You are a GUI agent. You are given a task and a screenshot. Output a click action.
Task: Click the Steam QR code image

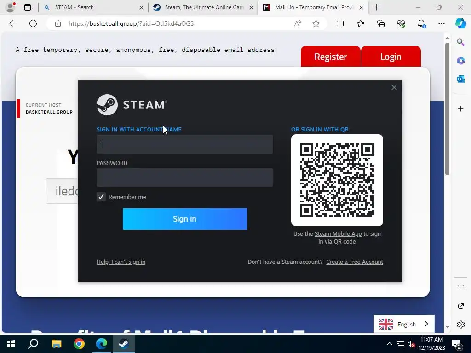[x=337, y=180]
